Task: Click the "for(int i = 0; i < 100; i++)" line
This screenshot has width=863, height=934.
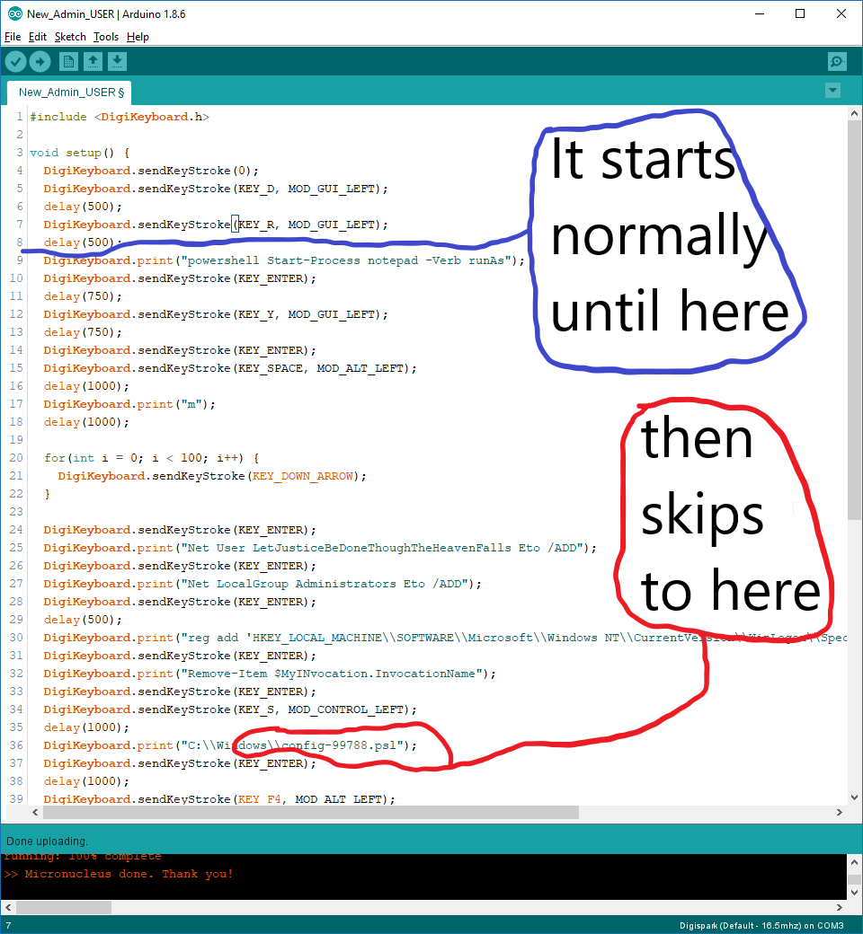Action: pos(152,457)
